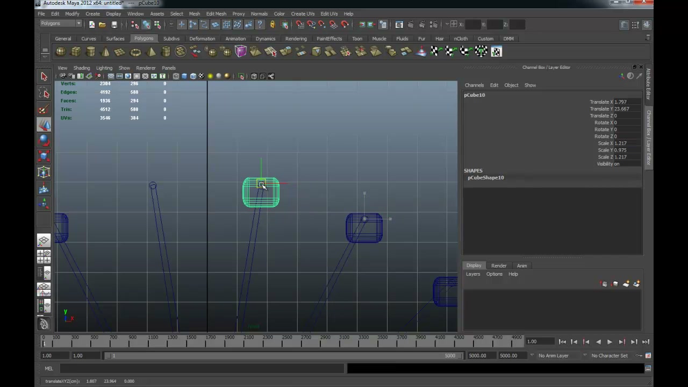Open viewport Shading menu
The image size is (688, 387).
(82, 68)
